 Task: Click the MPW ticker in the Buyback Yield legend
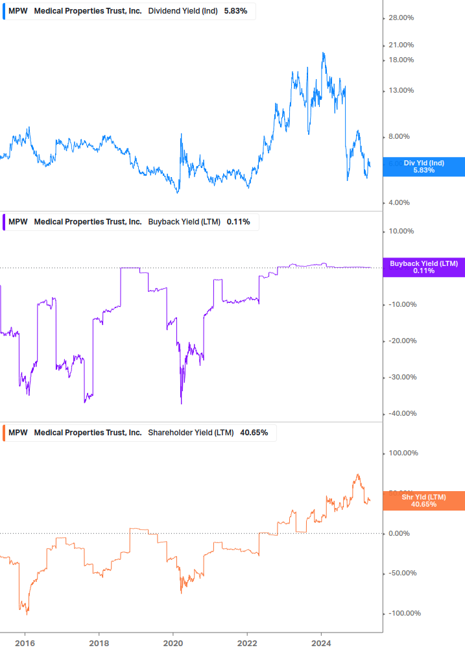(x=18, y=222)
